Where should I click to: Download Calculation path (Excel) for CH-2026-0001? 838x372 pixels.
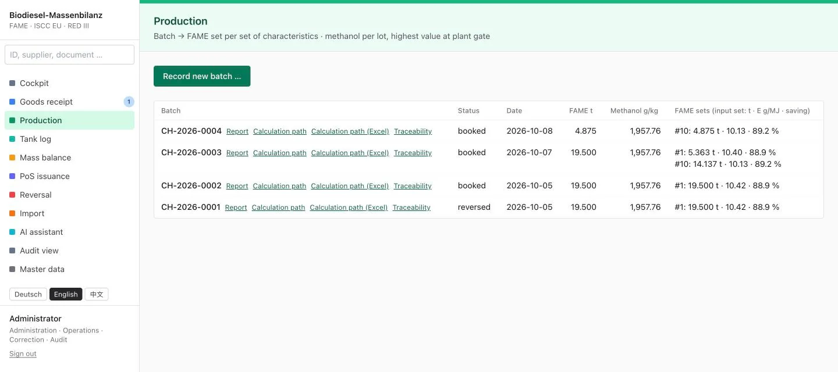point(349,208)
